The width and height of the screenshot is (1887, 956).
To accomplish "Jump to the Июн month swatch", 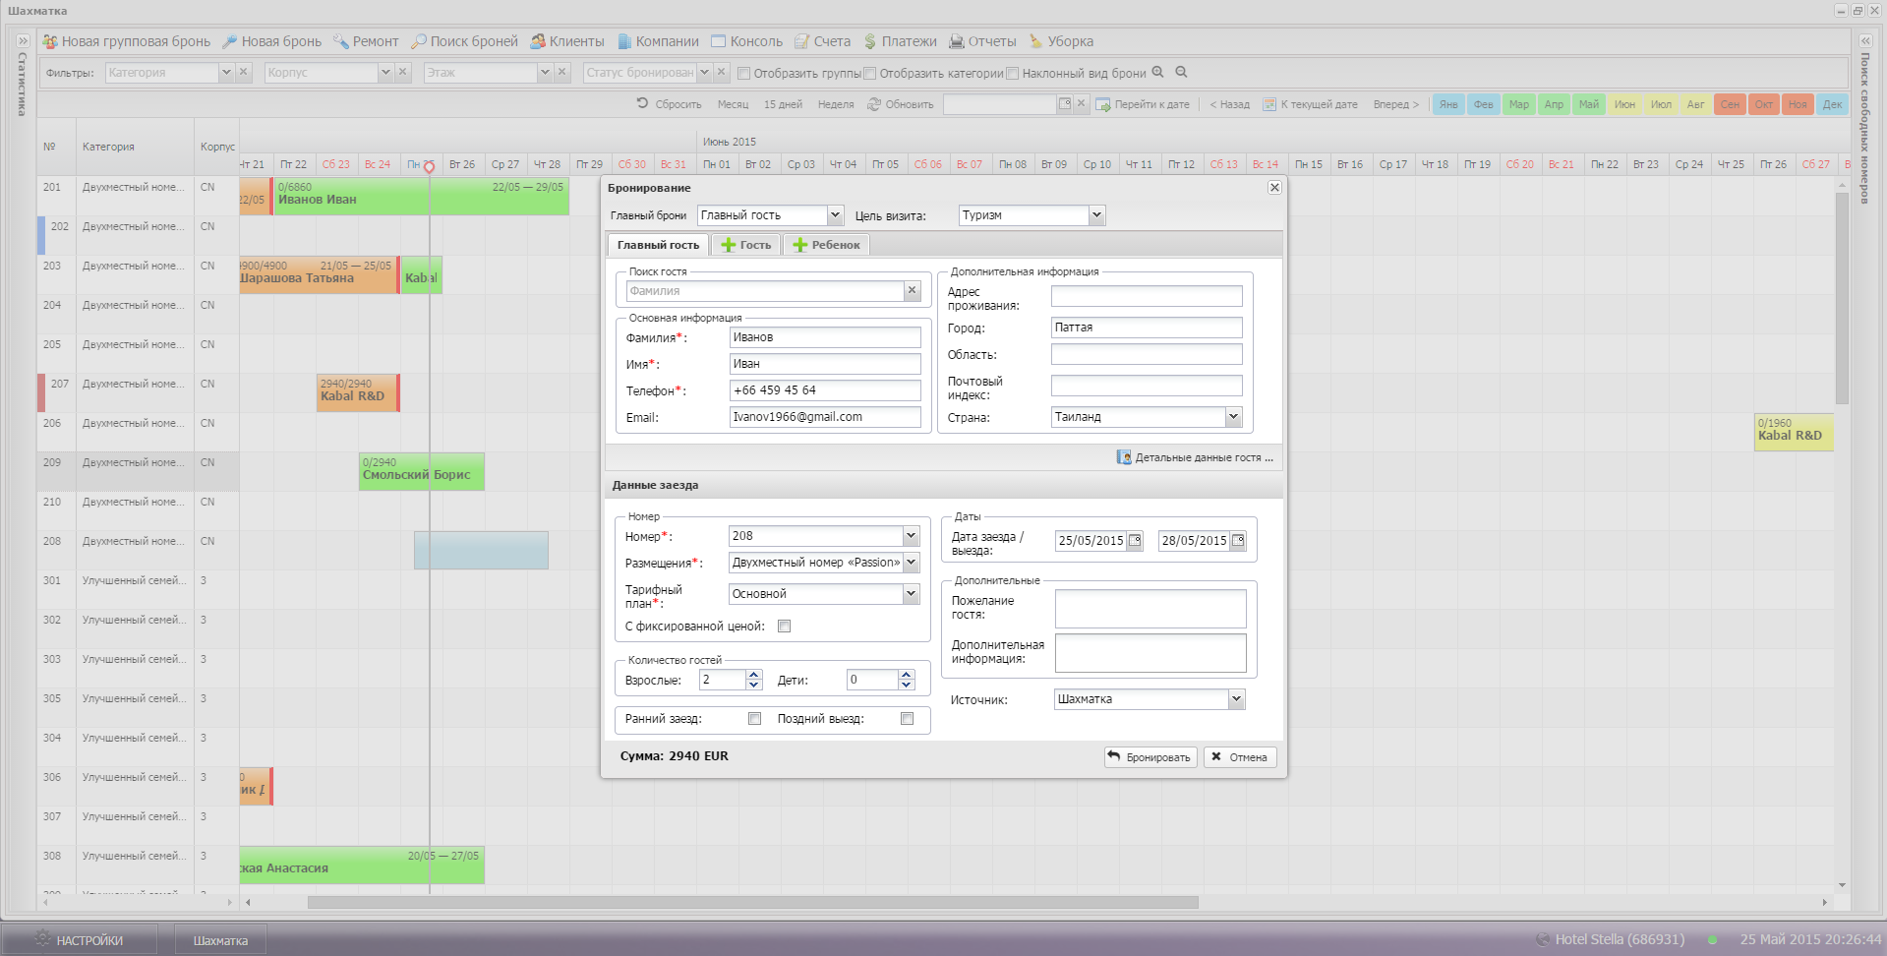I will tap(1624, 104).
